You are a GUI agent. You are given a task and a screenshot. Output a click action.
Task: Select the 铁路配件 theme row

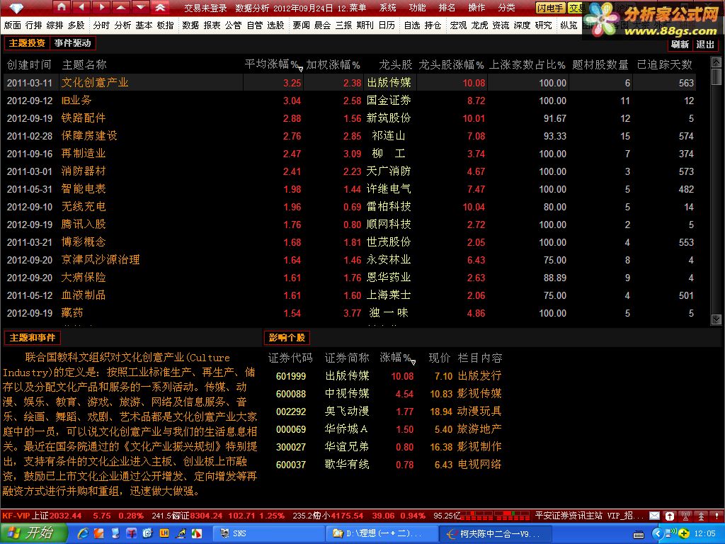pos(350,118)
